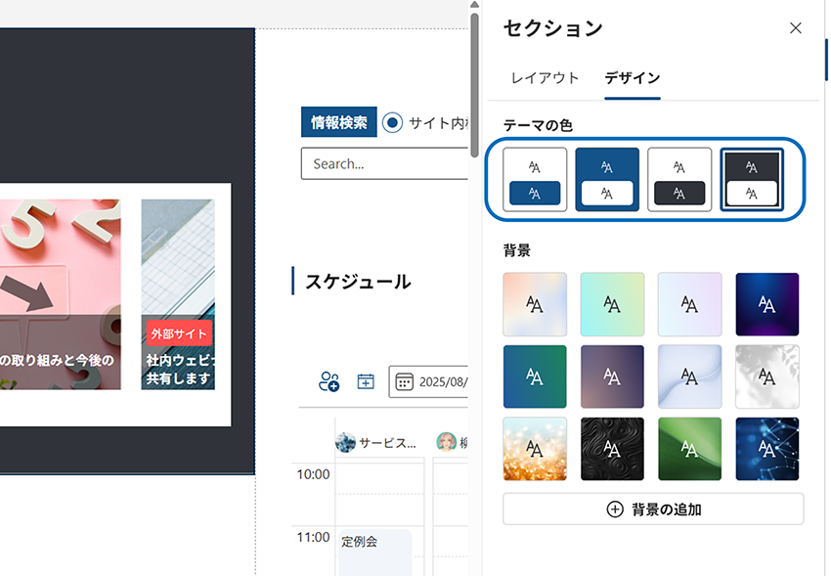Choose the blue theme color option
The width and height of the screenshot is (831, 576).
(607, 180)
